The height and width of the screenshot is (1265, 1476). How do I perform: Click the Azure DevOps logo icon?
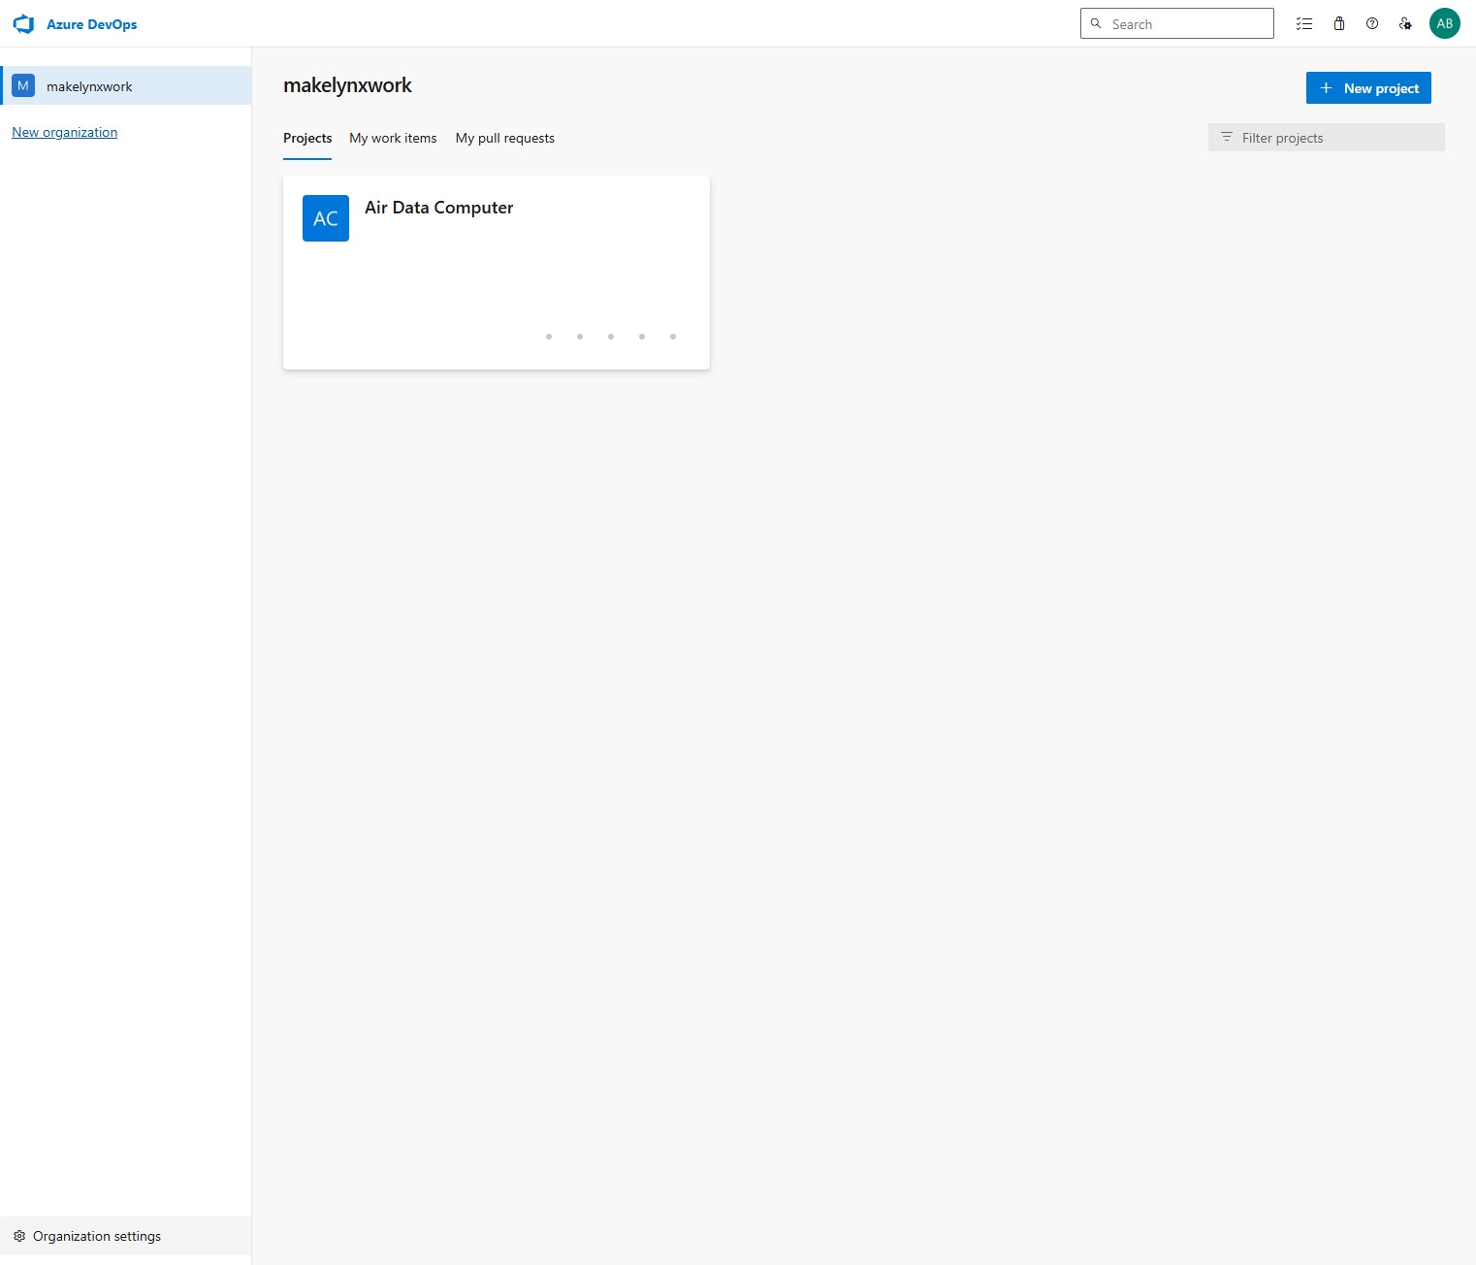pyautogui.click(x=23, y=24)
